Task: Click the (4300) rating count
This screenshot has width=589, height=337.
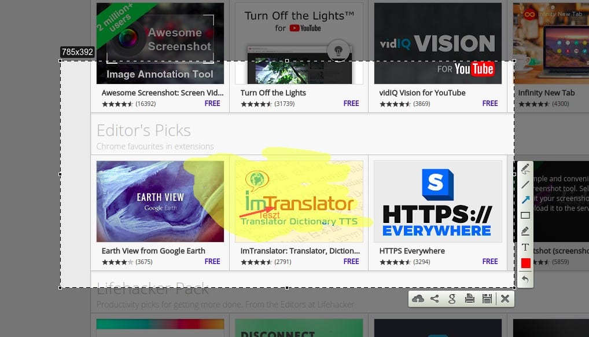Action: point(561,104)
